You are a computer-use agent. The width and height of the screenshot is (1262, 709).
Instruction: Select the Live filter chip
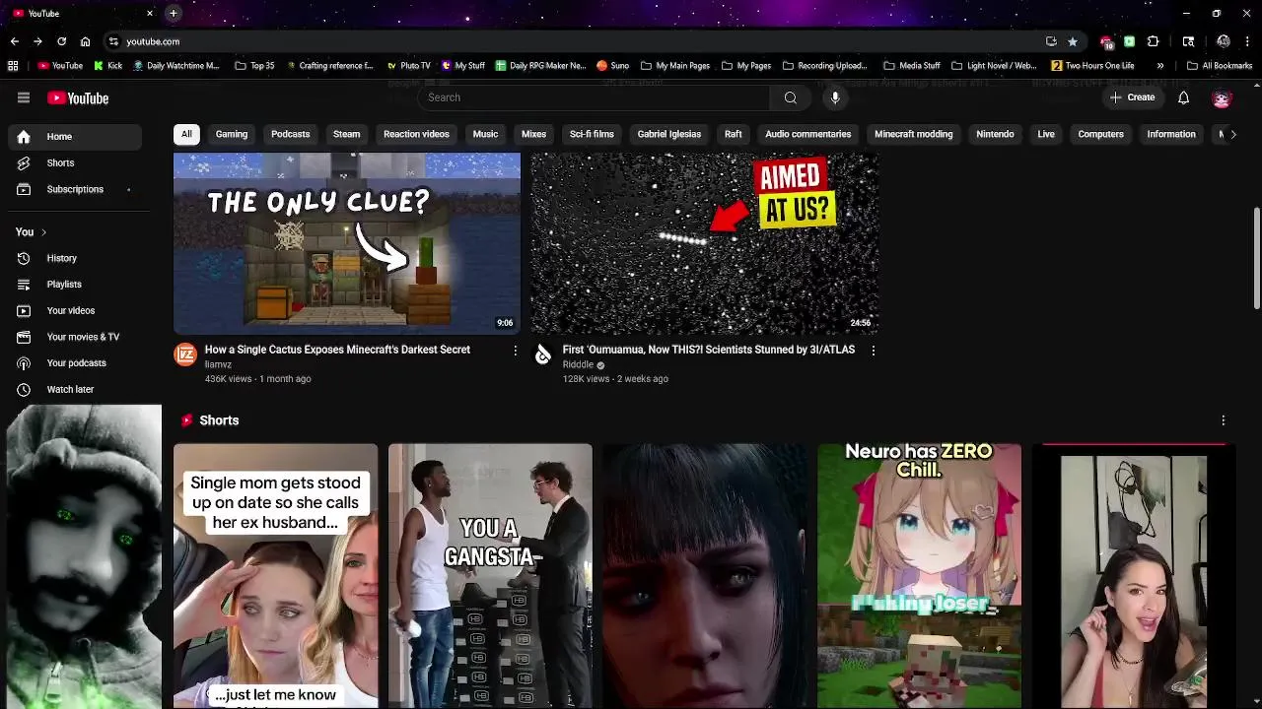pos(1046,134)
